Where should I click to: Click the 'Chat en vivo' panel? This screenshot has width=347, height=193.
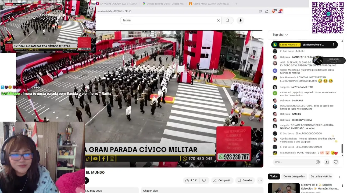tap(202, 190)
